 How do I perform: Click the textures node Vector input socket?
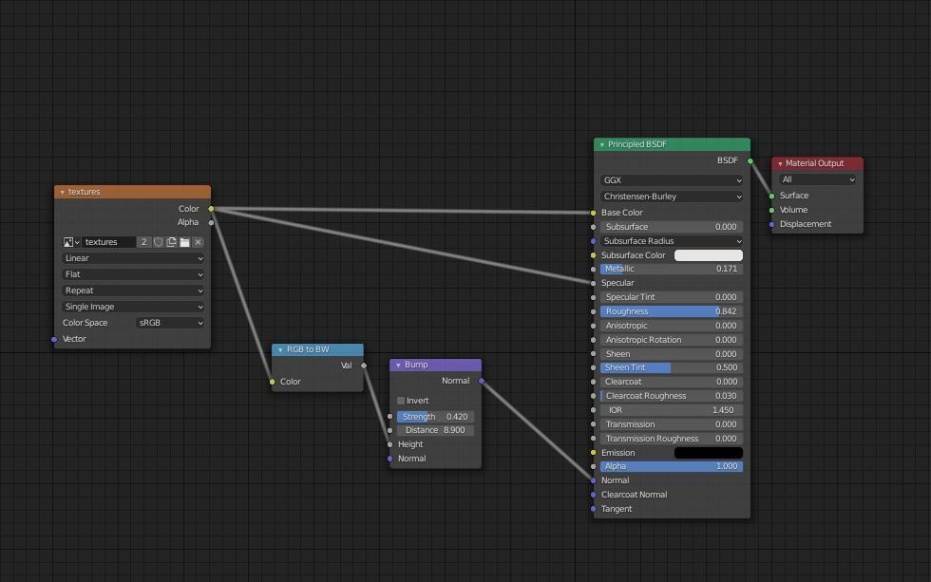click(54, 339)
